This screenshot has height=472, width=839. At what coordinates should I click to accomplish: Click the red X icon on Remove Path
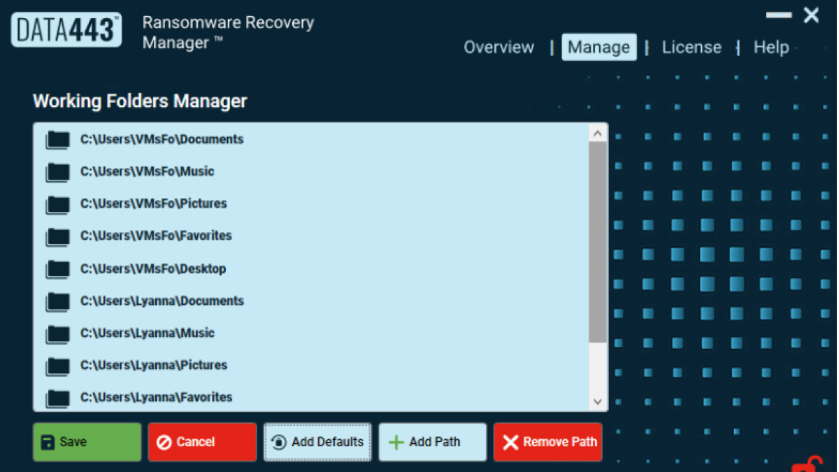point(510,441)
